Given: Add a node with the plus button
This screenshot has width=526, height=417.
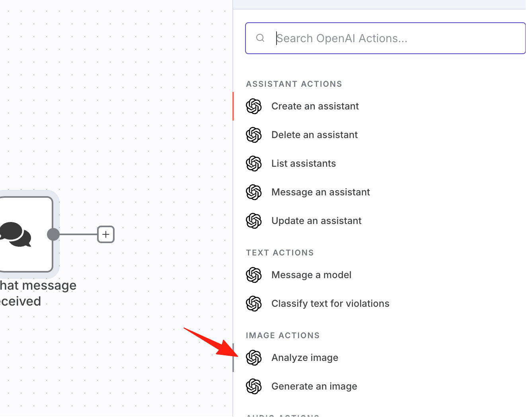Looking at the screenshot, I should [x=106, y=234].
